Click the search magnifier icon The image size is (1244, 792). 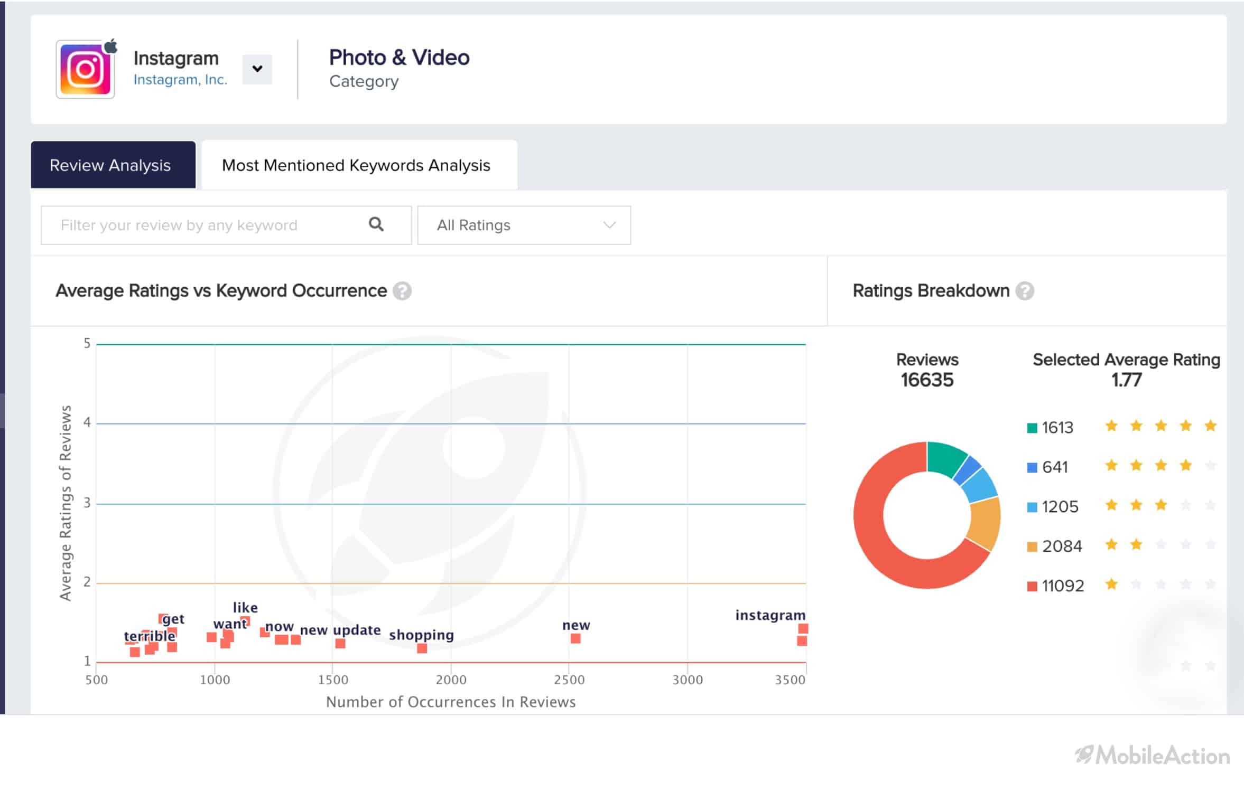coord(376,224)
